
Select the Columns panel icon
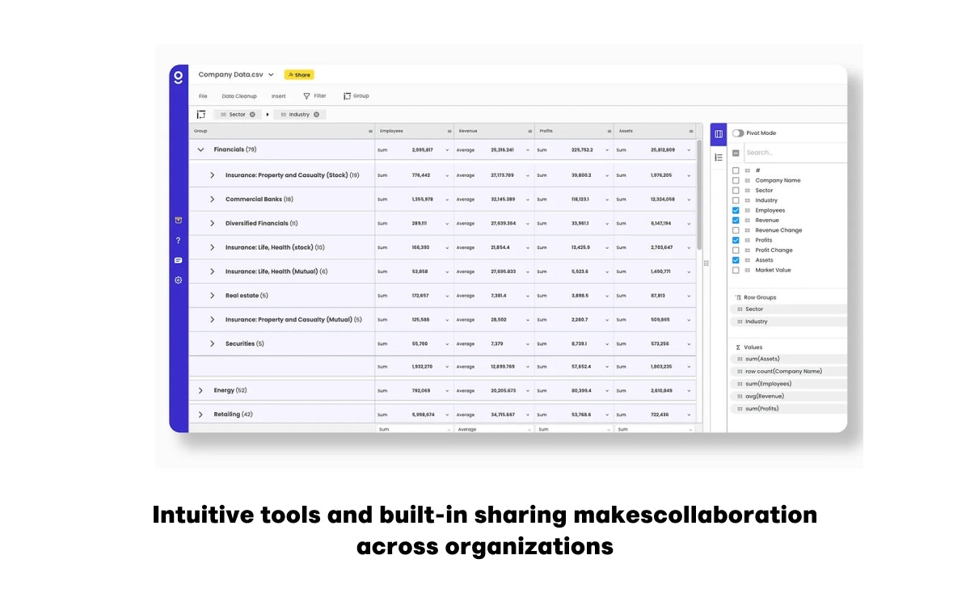point(719,134)
